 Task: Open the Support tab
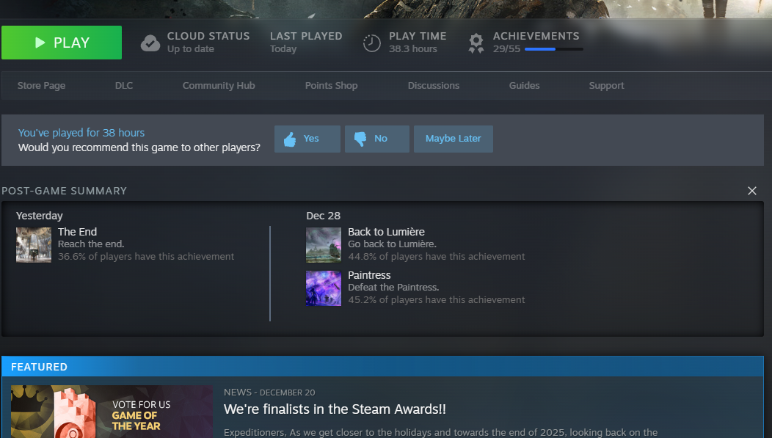click(607, 86)
